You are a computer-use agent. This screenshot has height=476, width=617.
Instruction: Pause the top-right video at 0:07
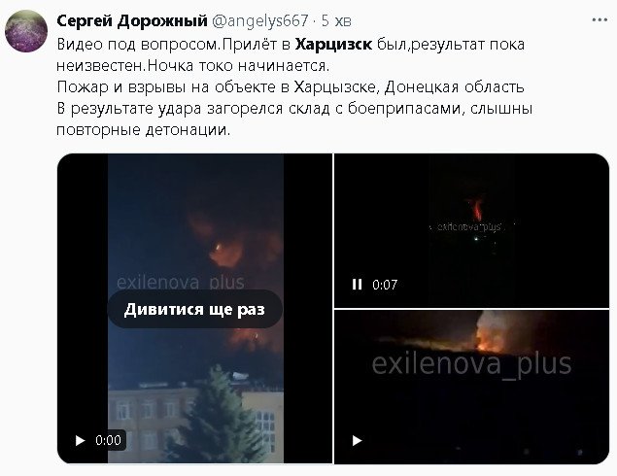coord(357,284)
